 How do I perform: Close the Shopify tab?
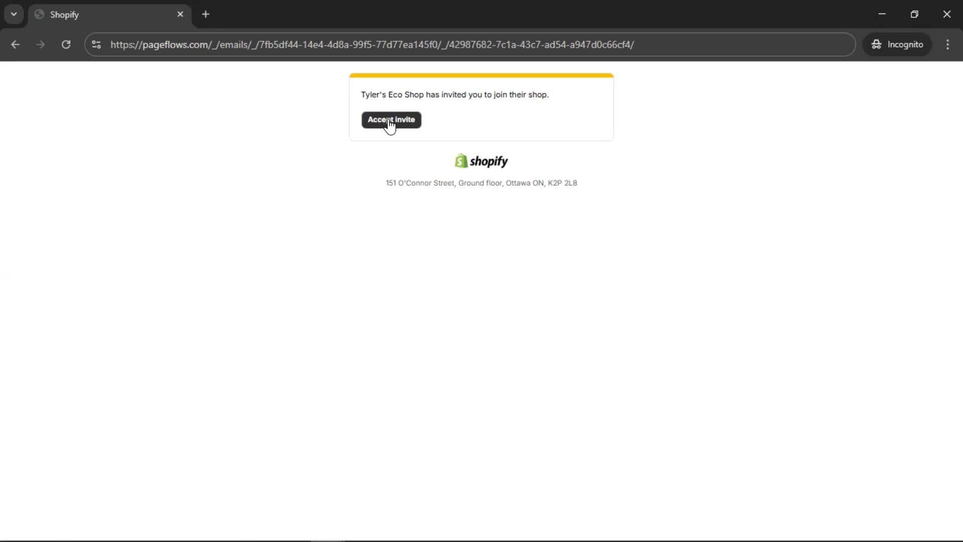tap(180, 15)
